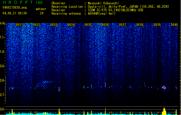Click the meteor echo before 0631
The image size is (181, 115).
click(12, 88)
